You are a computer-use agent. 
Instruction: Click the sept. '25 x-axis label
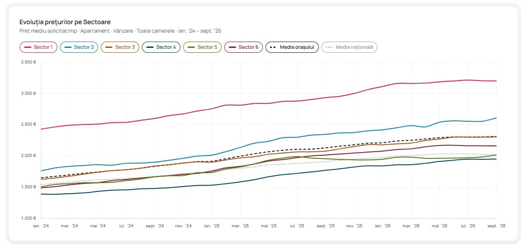326,226
